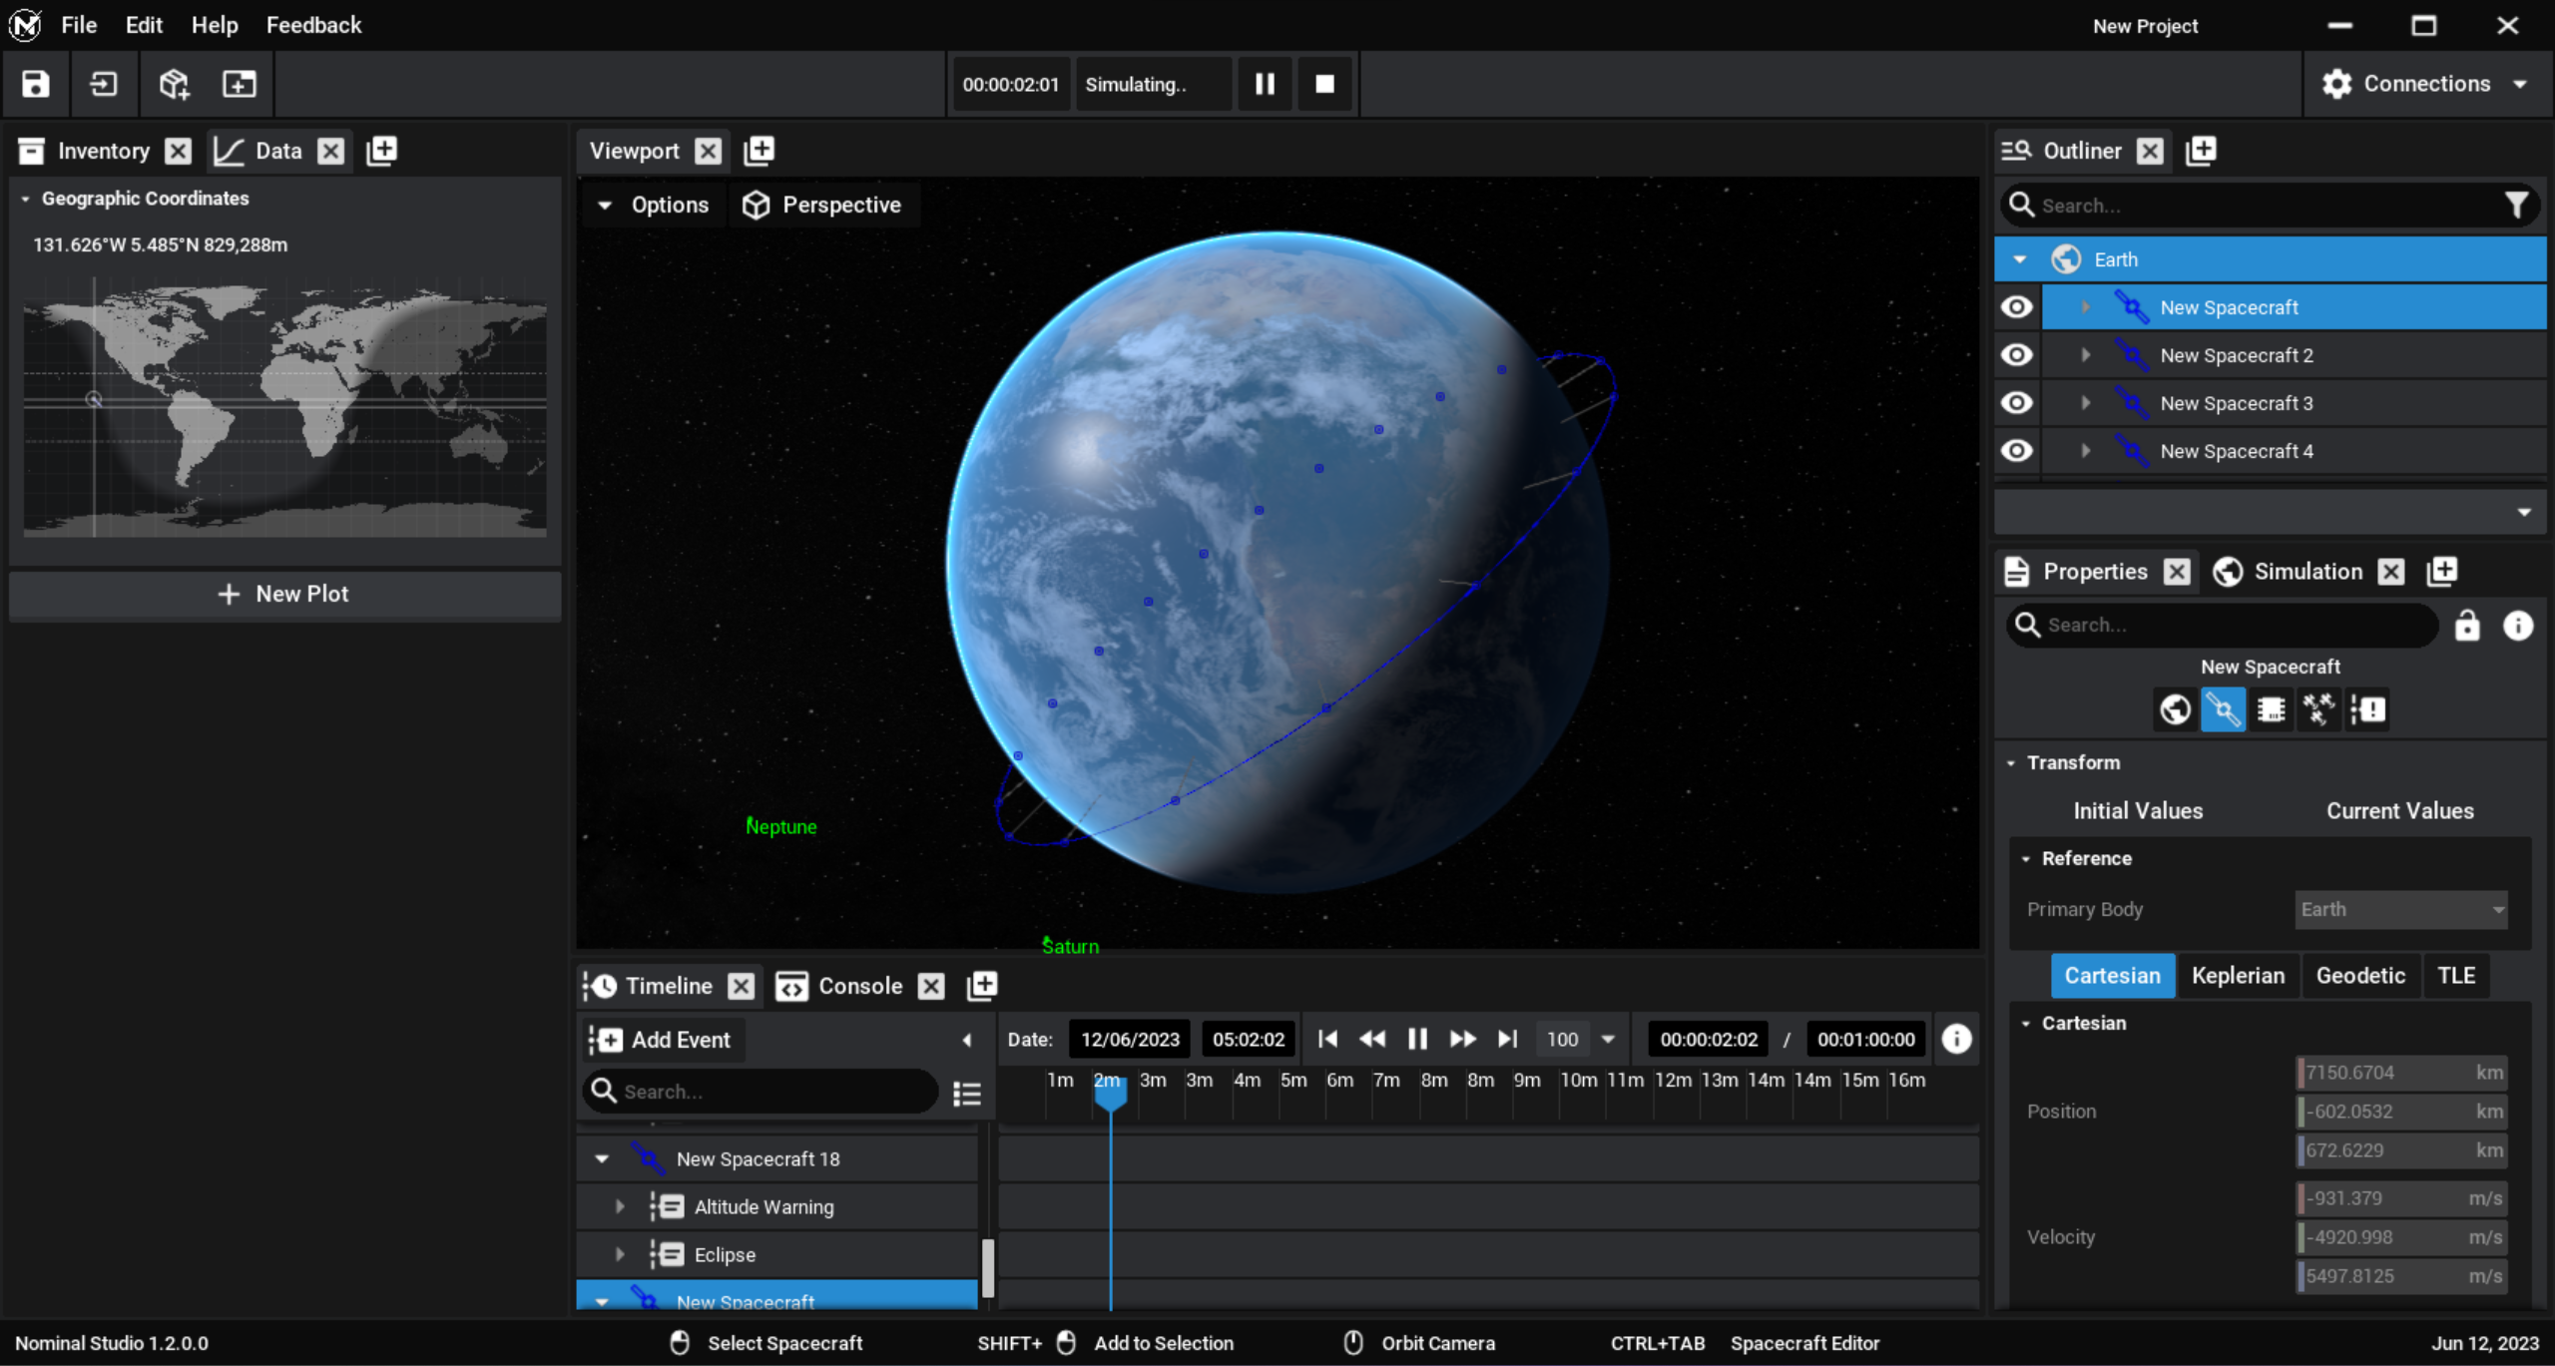Image resolution: width=2555 pixels, height=1366 pixels.
Task: Click the timeline pause button
Action: click(1417, 1039)
